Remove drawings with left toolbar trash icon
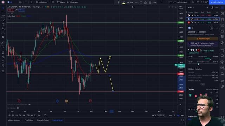Screen dimensions: 225x126 3,71
